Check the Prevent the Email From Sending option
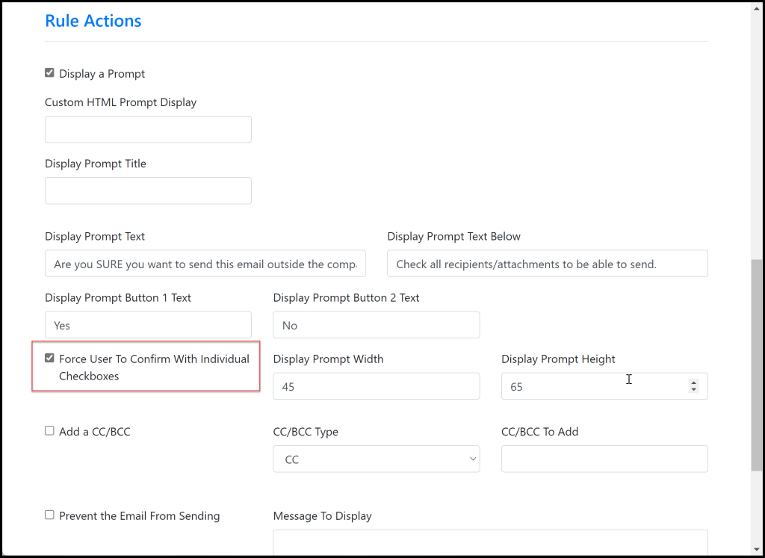The image size is (765, 558). point(49,515)
